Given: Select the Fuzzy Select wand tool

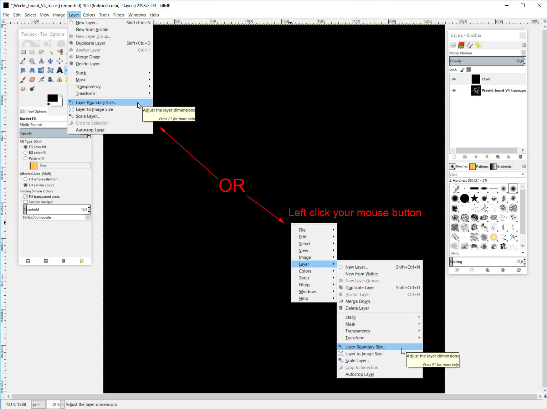Looking at the screenshot, I should pos(51,52).
